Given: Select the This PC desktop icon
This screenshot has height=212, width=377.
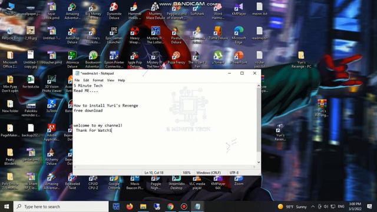Looking at the screenshot, I should pos(10,9).
